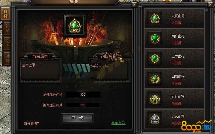Close the 神炉 furnace panel

pos(134,5)
